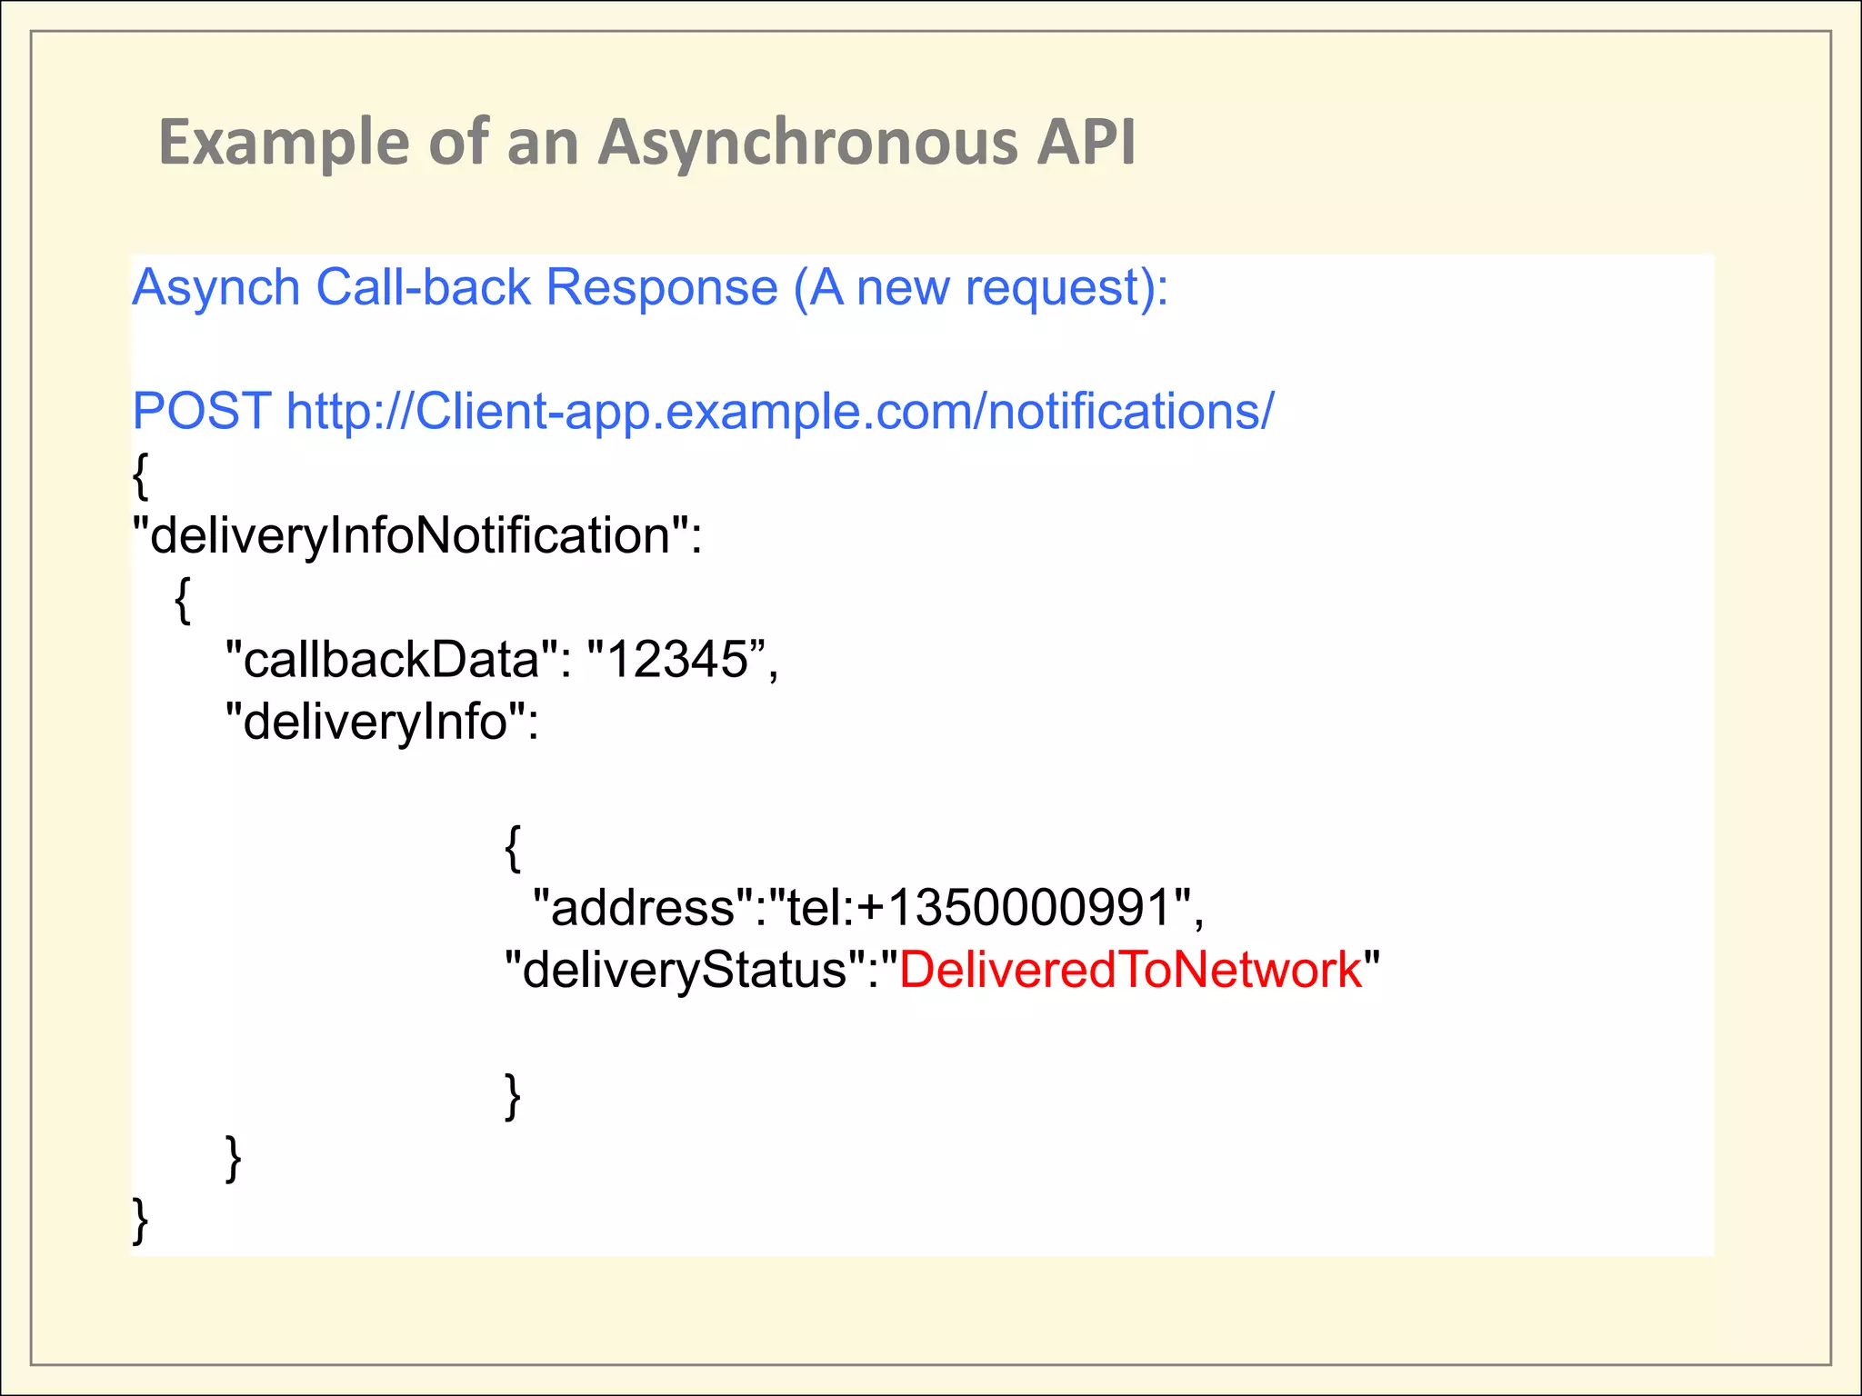Select the "deliveryInfo" key text
The width and height of the screenshot is (1862, 1396).
pyautogui.click(x=375, y=723)
